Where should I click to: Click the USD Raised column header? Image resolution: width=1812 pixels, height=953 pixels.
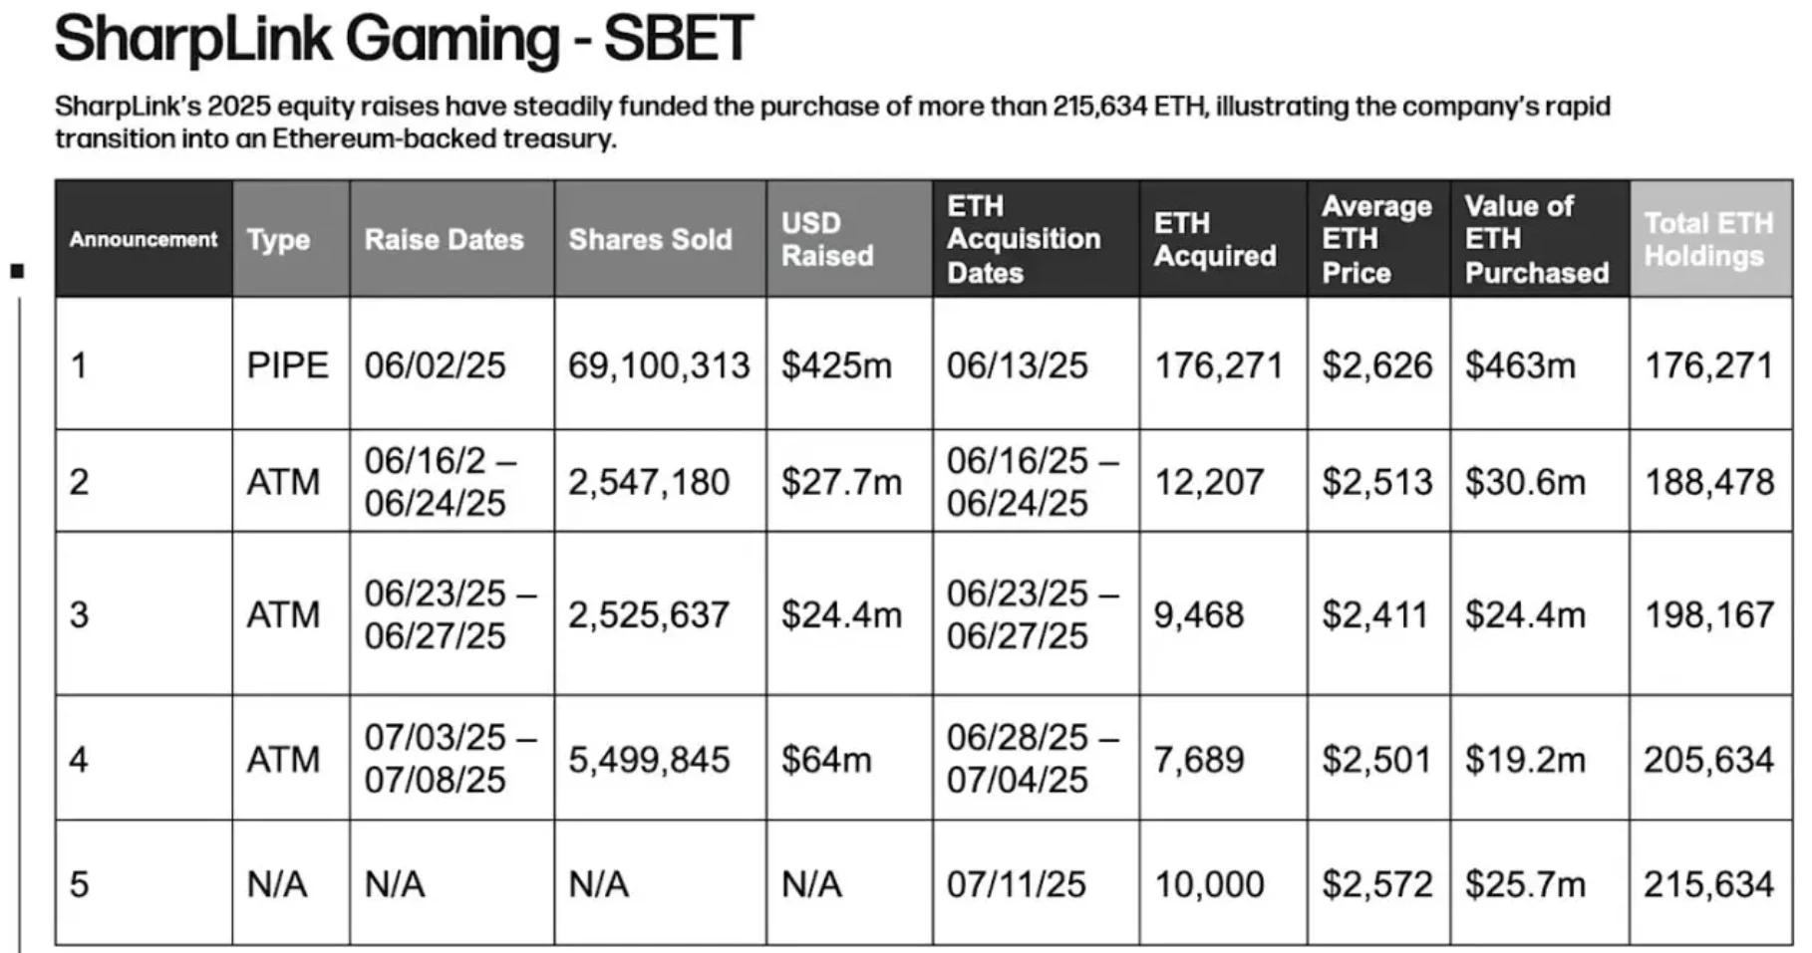pos(827,239)
